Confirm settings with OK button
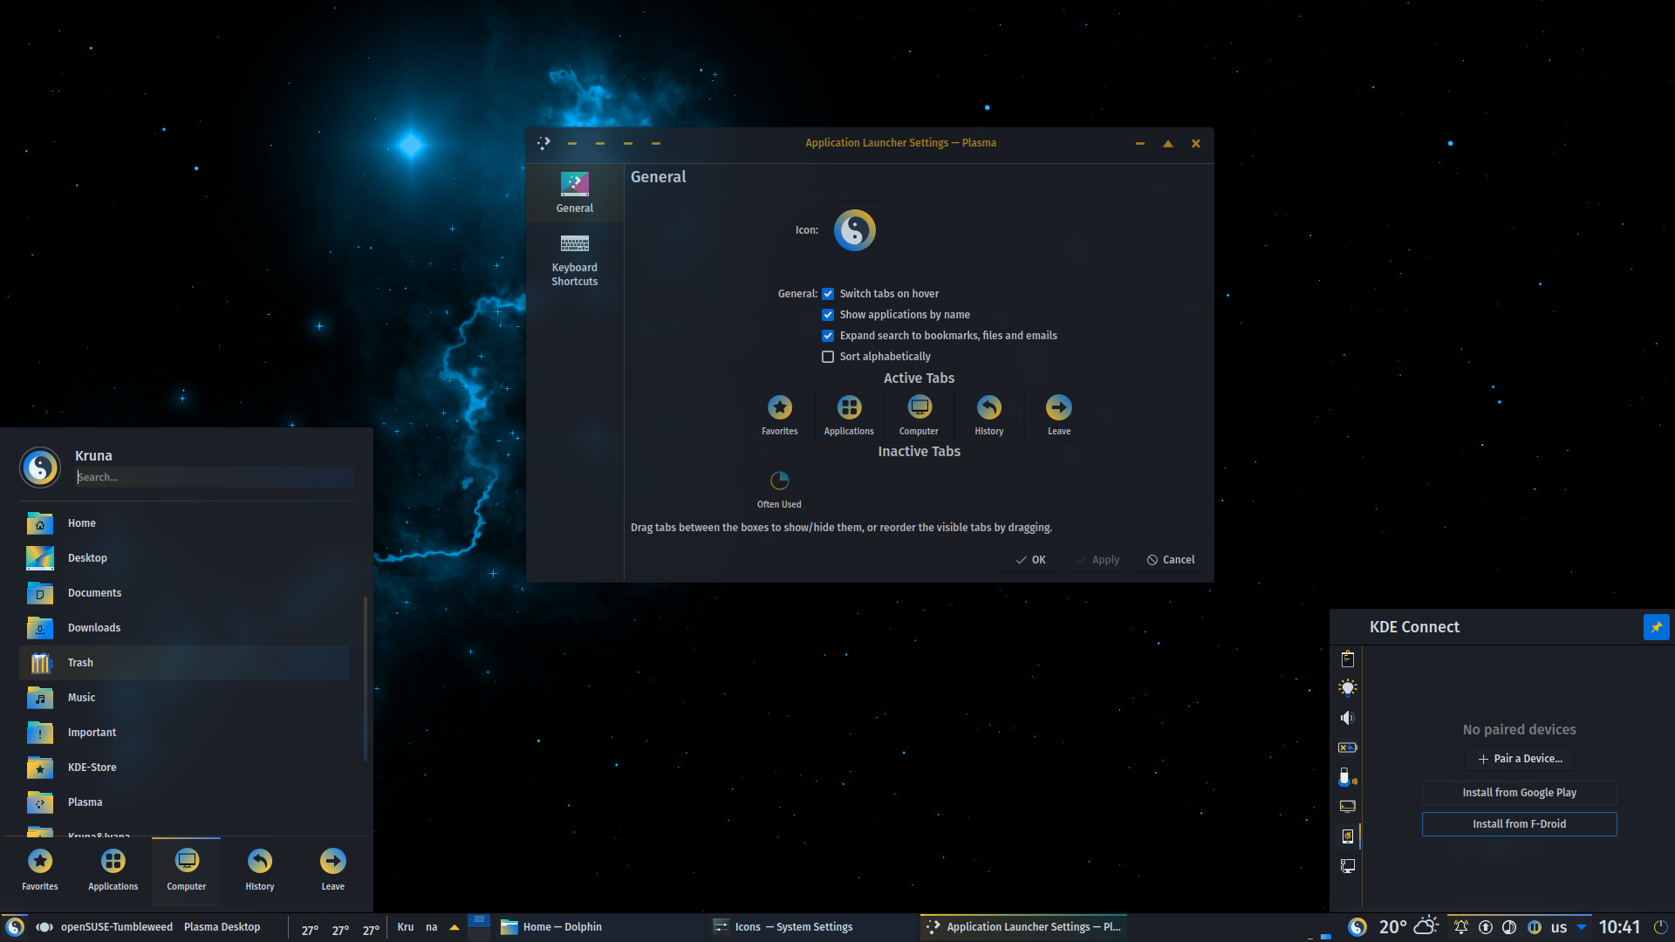This screenshot has width=1675, height=942. pos(1030,560)
